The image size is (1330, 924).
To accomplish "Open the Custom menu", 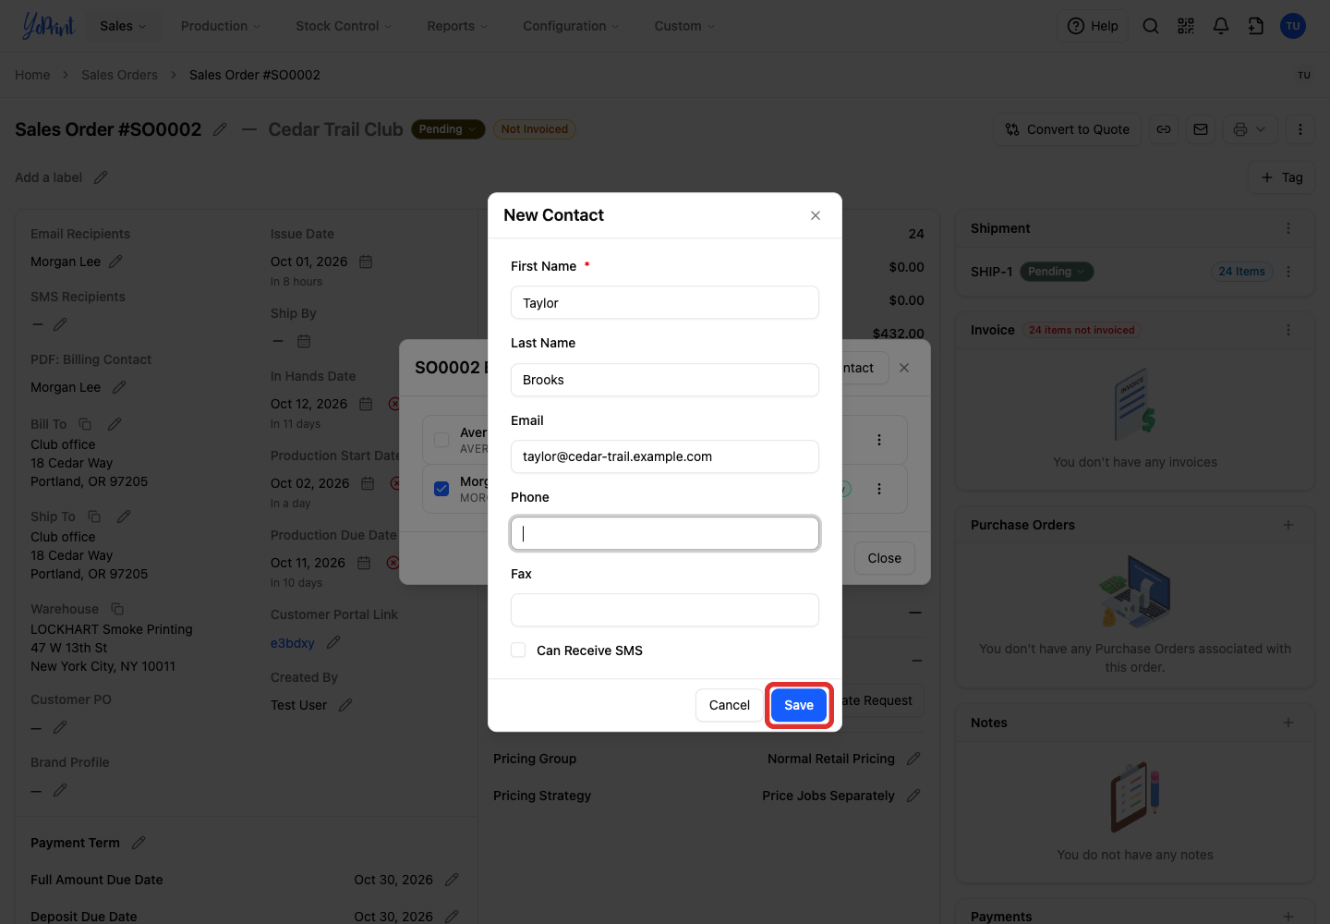I will tap(684, 26).
